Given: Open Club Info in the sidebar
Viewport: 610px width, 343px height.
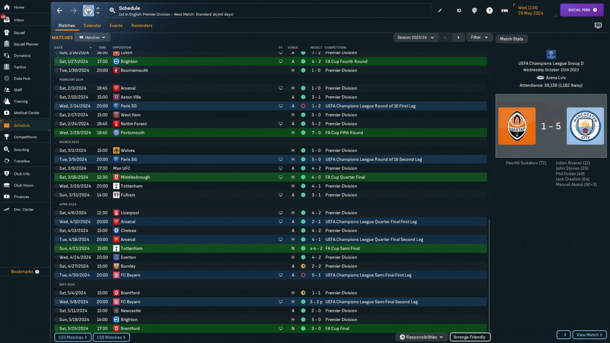Looking at the screenshot, I should coord(25,174).
